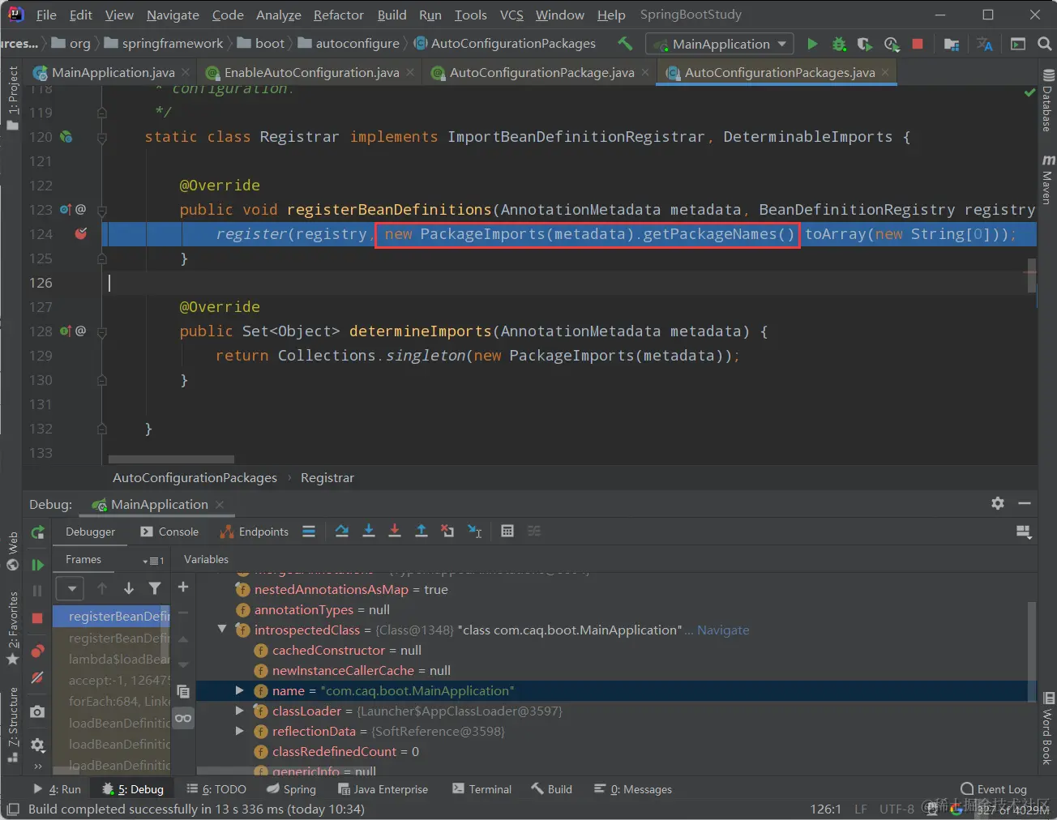The width and height of the screenshot is (1057, 820).
Task: Open Search Everywhere magnifier icon
Action: tap(1044, 44)
